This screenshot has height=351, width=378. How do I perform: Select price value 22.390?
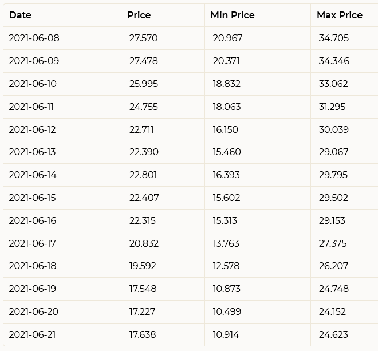pos(144,152)
